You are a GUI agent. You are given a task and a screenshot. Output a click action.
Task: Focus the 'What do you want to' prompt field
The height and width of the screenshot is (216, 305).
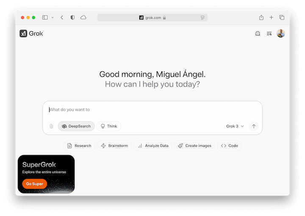click(152, 109)
